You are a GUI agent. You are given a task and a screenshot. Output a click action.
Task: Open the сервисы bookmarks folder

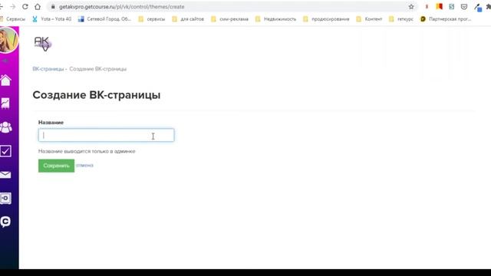152,19
